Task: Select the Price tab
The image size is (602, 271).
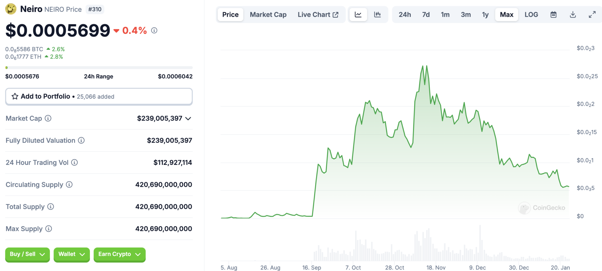Action: coord(230,14)
